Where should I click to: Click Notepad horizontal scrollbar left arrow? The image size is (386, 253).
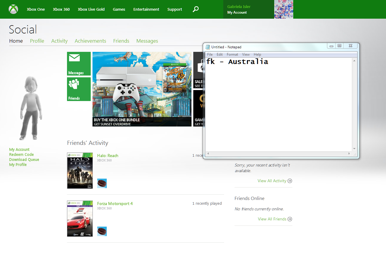[208, 154]
